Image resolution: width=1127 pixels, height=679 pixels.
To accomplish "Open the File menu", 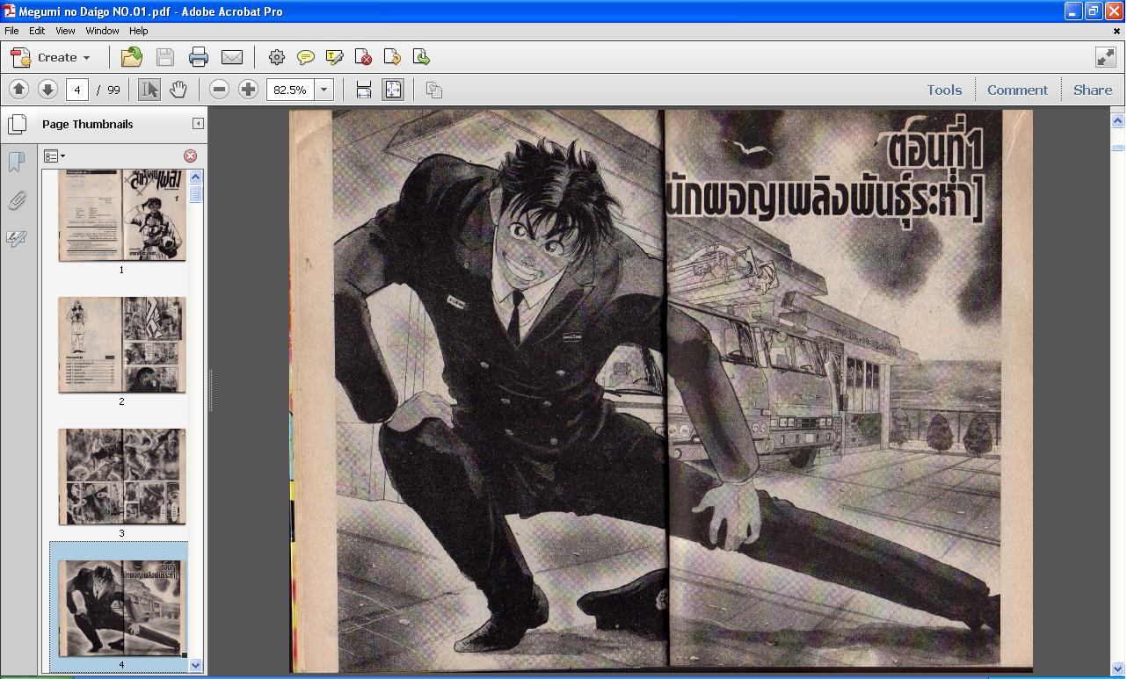I will tap(11, 31).
